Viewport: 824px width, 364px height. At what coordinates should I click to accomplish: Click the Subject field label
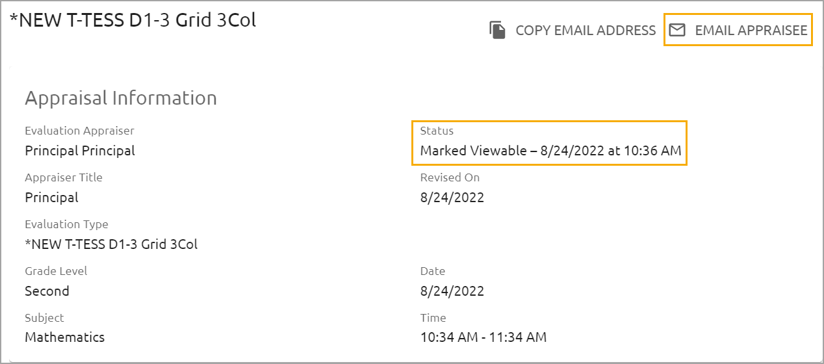coord(44,318)
